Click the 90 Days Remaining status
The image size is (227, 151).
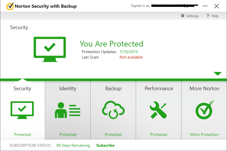click(x=73, y=145)
